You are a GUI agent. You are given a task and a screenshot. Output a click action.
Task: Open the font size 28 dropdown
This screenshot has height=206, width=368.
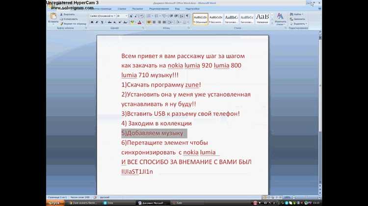click(121, 16)
